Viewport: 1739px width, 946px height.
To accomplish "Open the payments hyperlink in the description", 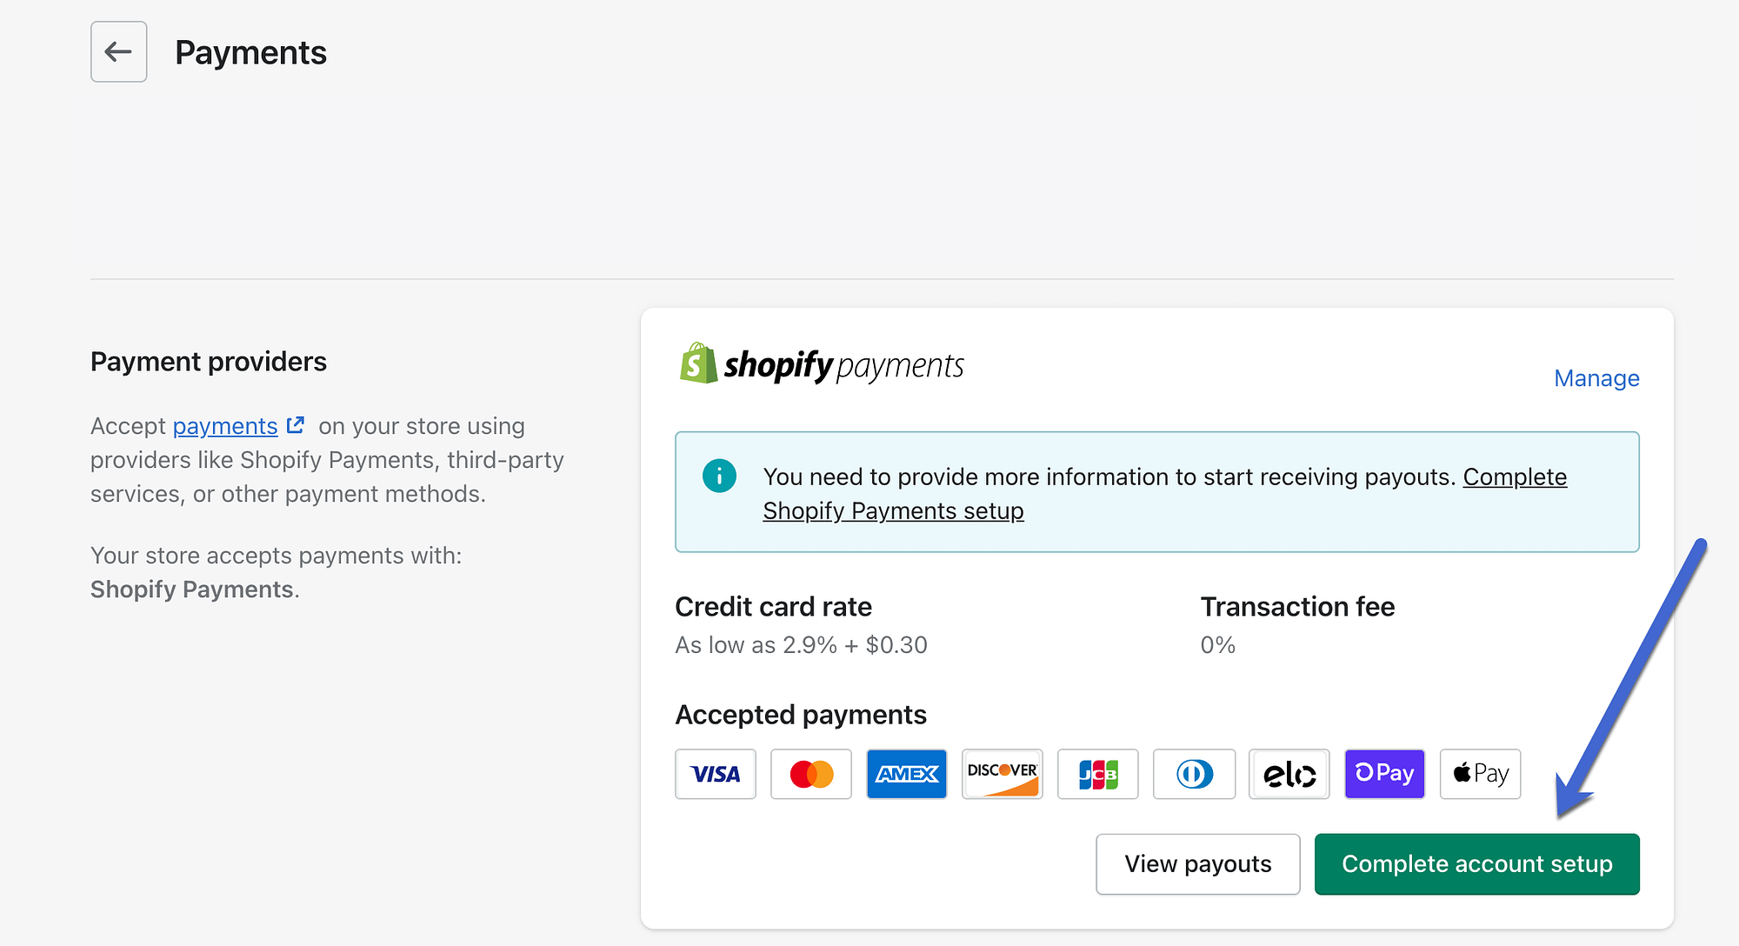I will point(225,426).
